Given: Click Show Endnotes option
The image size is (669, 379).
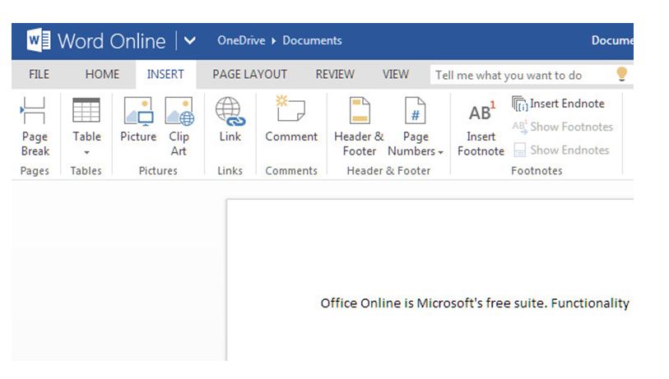Looking at the screenshot, I should (x=561, y=150).
